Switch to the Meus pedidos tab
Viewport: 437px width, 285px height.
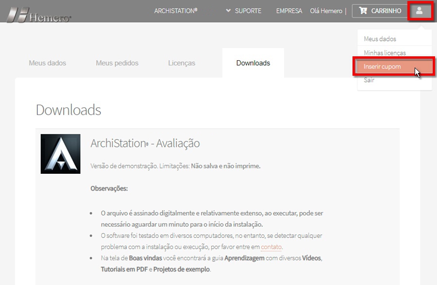pos(117,63)
